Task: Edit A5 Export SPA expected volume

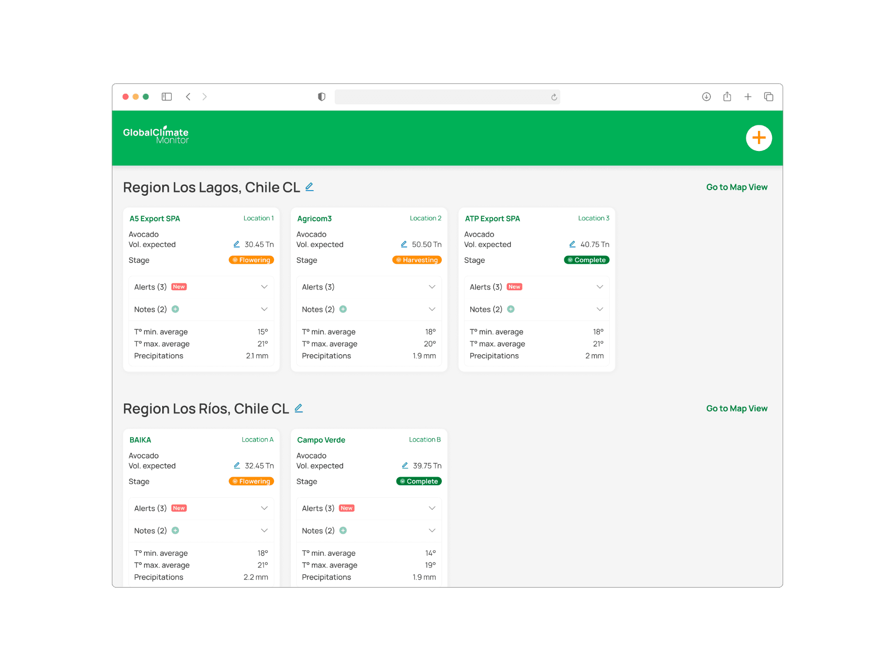Action: click(x=236, y=244)
